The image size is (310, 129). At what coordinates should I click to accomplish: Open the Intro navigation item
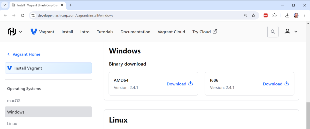tap(85, 32)
